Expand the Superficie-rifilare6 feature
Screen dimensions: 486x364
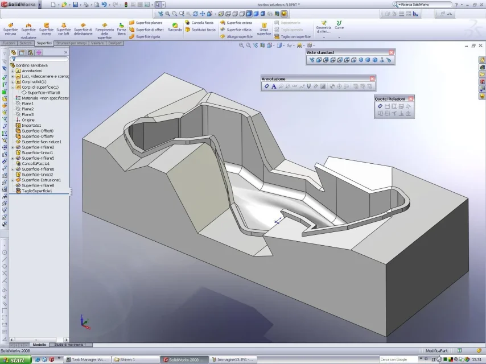[13, 169]
